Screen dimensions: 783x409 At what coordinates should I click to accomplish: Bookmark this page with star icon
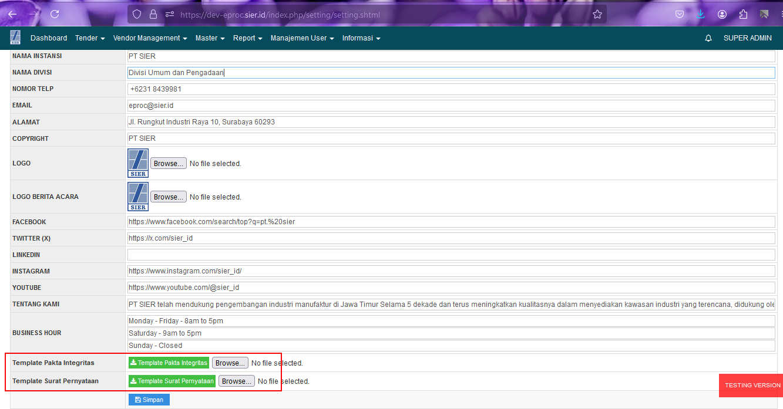click(597, 14)
